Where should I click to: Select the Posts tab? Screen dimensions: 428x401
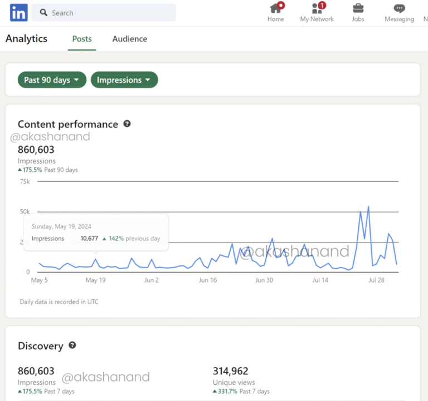coord(82,39)
